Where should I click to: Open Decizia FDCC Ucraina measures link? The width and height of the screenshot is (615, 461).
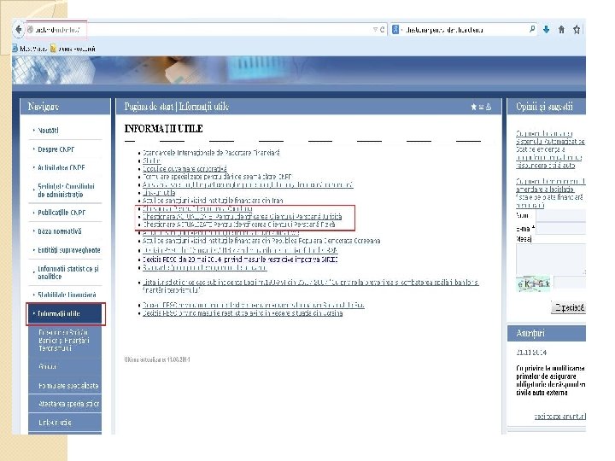tap(243, 313)
